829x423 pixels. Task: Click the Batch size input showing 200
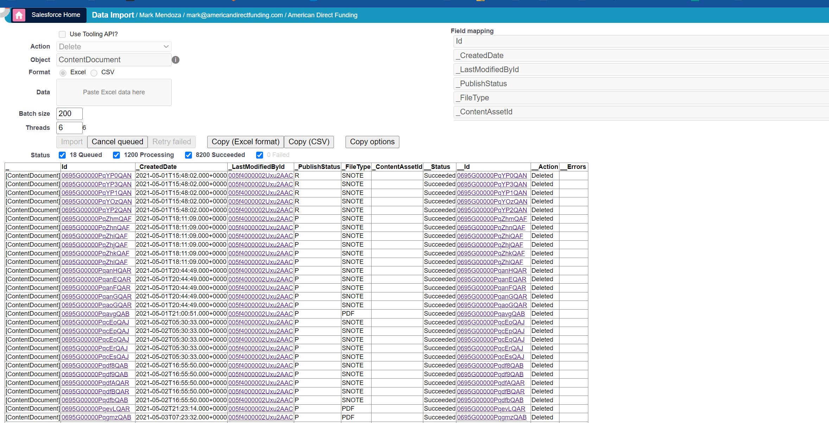pos(69,113)
